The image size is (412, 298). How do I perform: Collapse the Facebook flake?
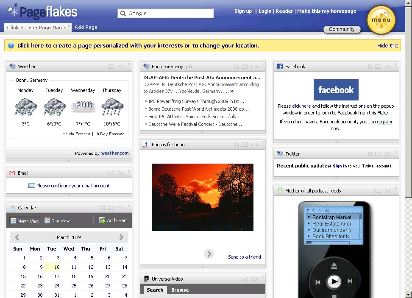(336, 142)
